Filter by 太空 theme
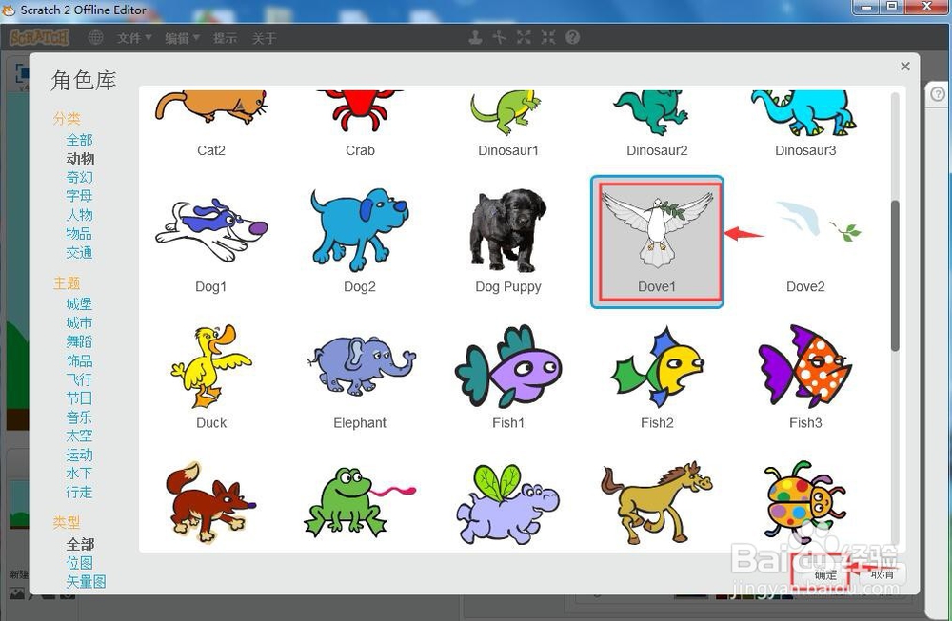952x621 pixels. [x=80, y=437]
